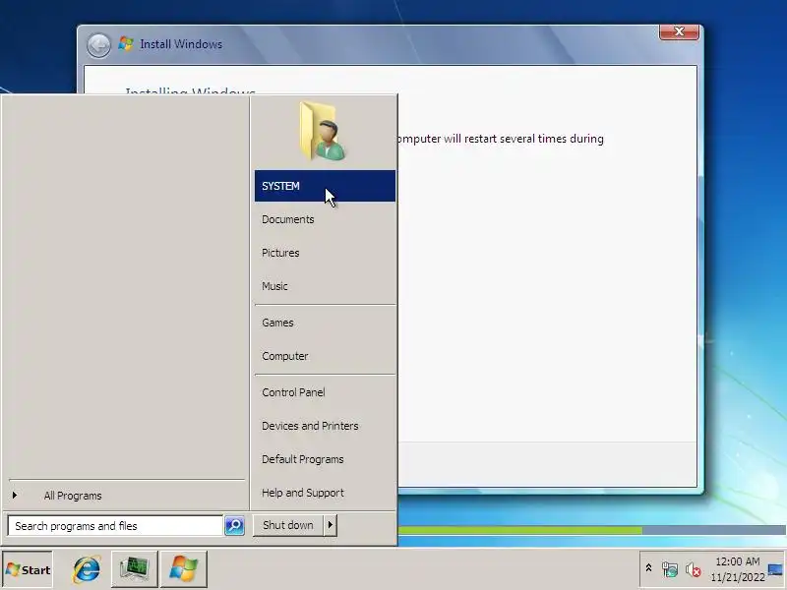Click the clock showing 12:00 AM
This screenshot has width=787, height=590.
[x=738, y=569]
